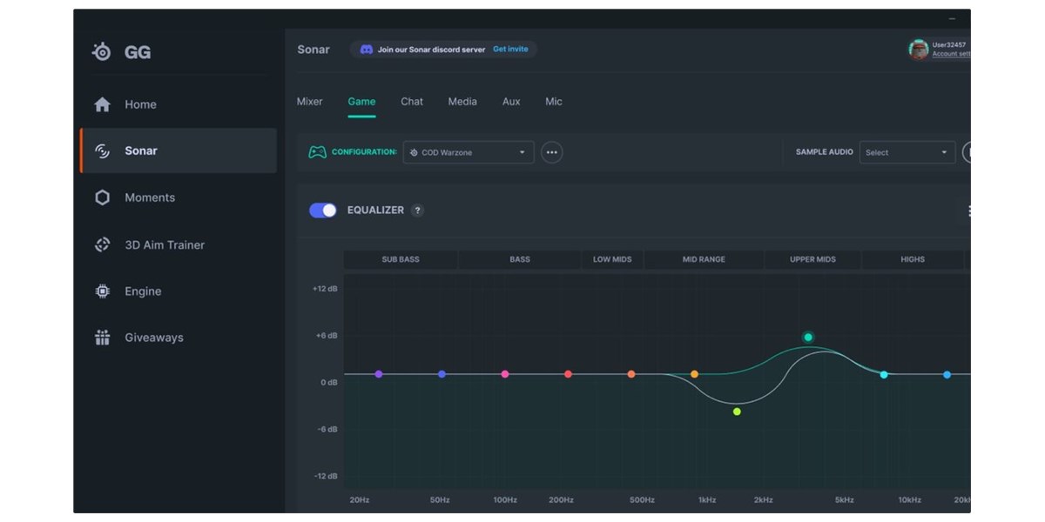Click the SteelSeries GG logo
The height and width of the screenshot is (522, 1045).
point(102,52)
